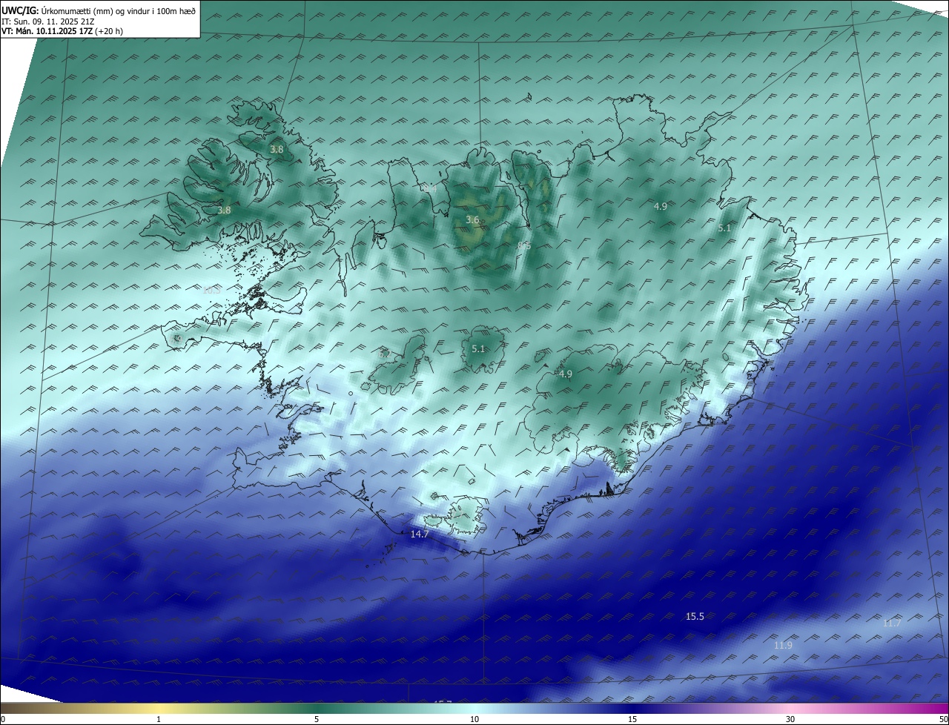
Task: Select the 8.4 precipitable water label
Action: [429, 190]
